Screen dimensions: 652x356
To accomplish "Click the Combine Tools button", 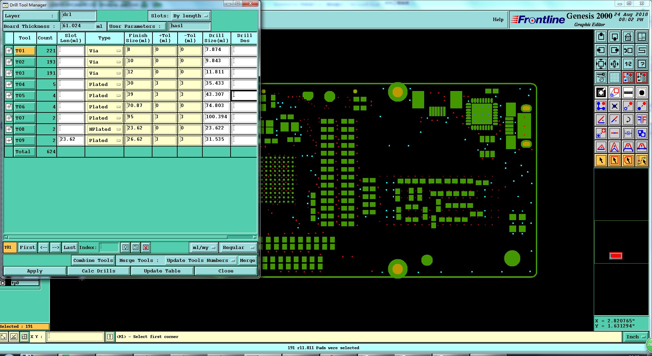I will click(93, 261).
